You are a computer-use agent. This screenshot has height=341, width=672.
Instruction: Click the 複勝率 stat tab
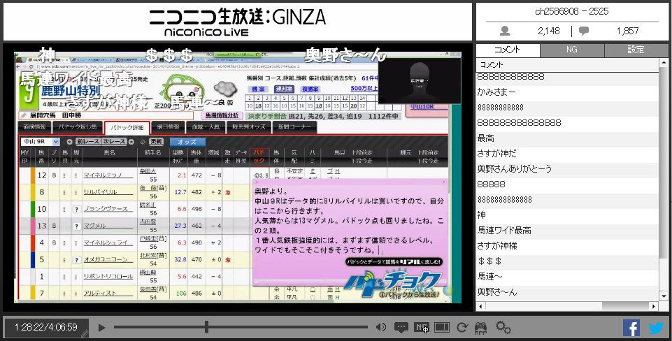310,89
